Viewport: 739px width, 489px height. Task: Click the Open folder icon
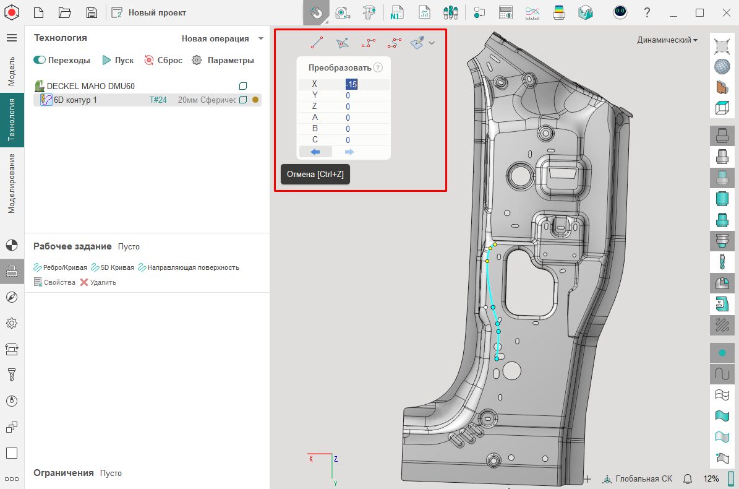click(x=64, y=12)
